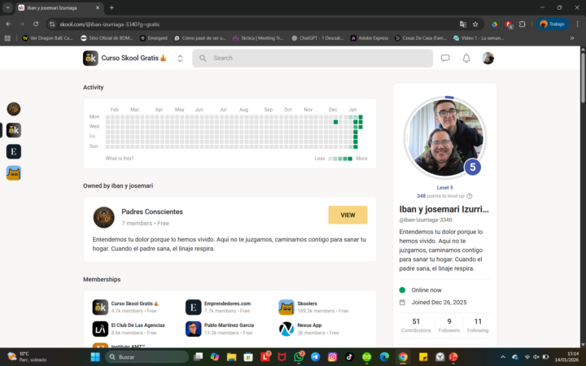The image size is (586, 366).
Task: Show hidden bookmarks overflow chevron
Action: pos(572,37)
